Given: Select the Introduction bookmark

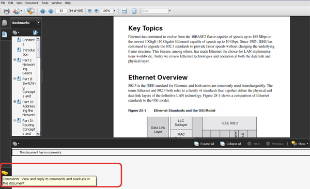Looking at the screenshot, I should point(28,52).
